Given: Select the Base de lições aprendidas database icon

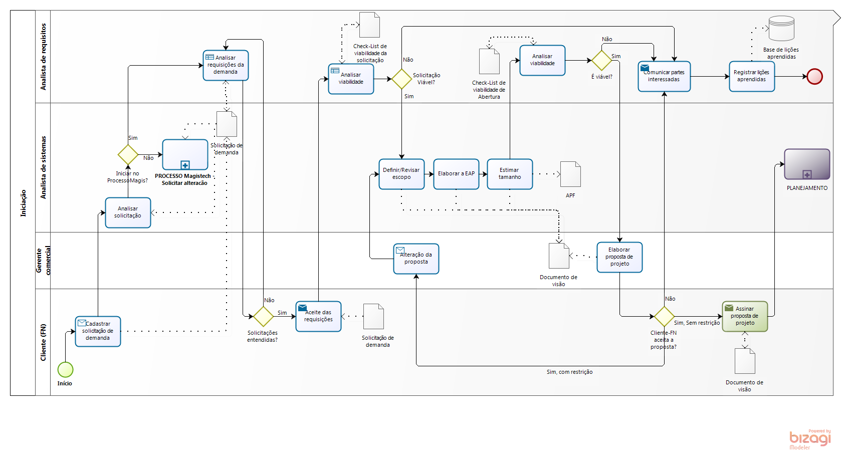Looking at the screenshot, I should point(781,29).
